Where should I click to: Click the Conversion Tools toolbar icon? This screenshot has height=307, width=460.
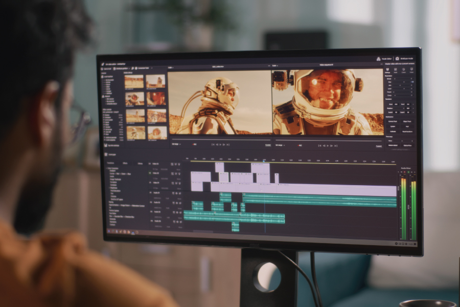coord(136,68)
